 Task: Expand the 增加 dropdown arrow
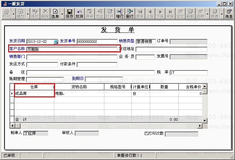click(x=28, y=14)
